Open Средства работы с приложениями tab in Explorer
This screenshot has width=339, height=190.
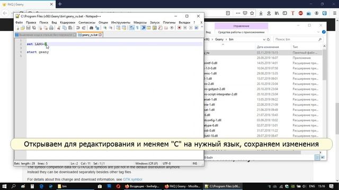coord(242,32)
